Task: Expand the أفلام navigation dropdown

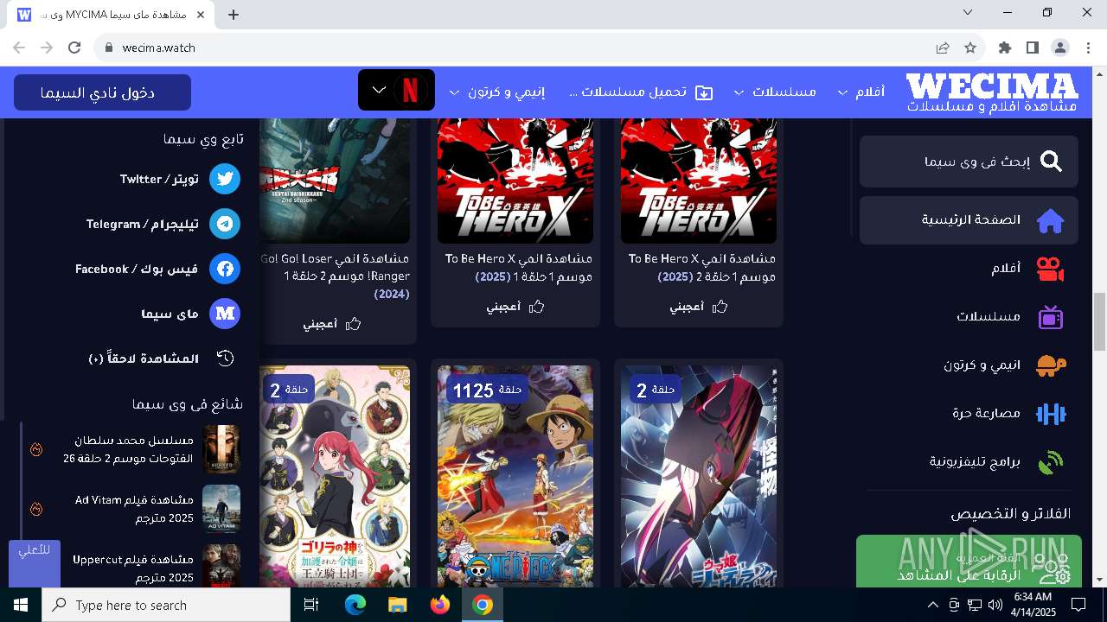Action: (x=842, y=92)
